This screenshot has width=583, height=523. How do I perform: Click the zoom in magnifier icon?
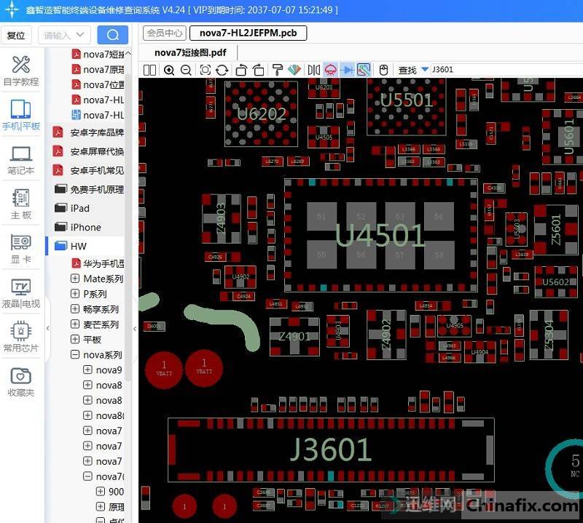(x=169, y=70)
